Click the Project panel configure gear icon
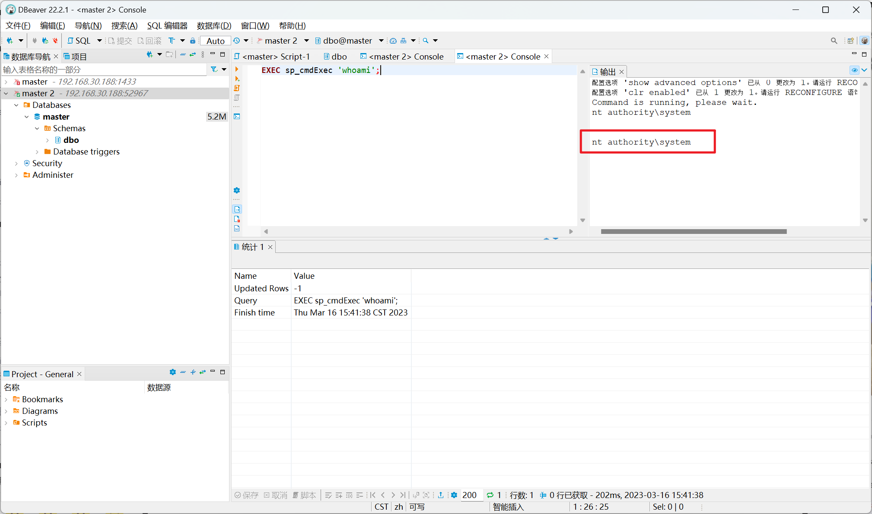The width and height of the screenshot is (872, 514). pyautogui.click(x=173, y=372)
